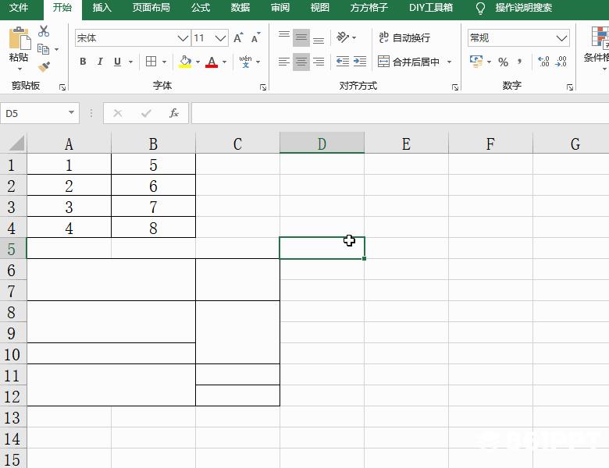Click the Paste clipboard icon
The width and height of the screenshot is (609, 468).
point(19,38)
